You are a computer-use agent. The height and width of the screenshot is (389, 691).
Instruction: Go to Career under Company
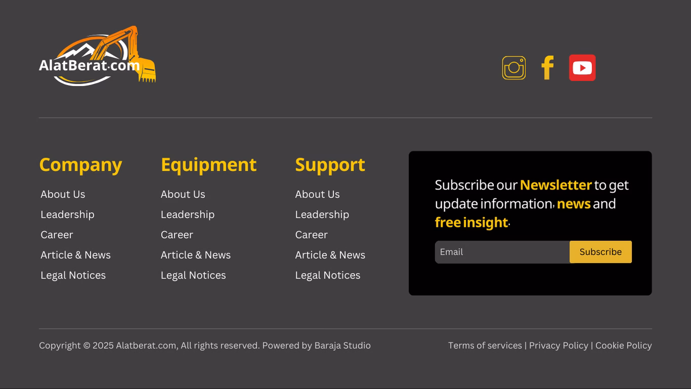pyautogui.click(x=57, y=235)
